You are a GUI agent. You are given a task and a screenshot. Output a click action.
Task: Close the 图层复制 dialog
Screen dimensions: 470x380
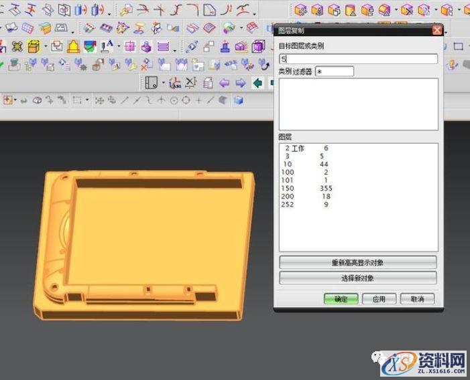pos(437,30)
